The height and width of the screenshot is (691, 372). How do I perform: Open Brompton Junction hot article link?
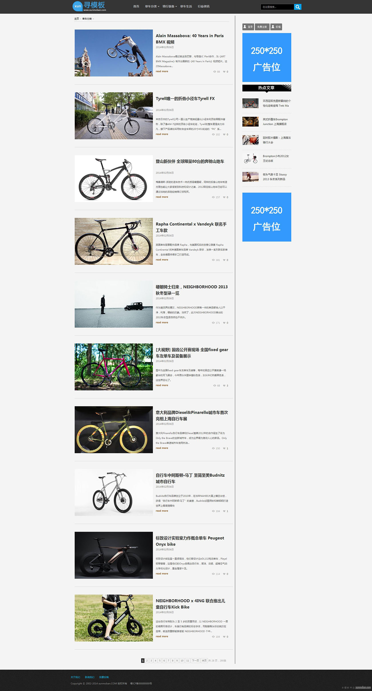coord(275,122)
